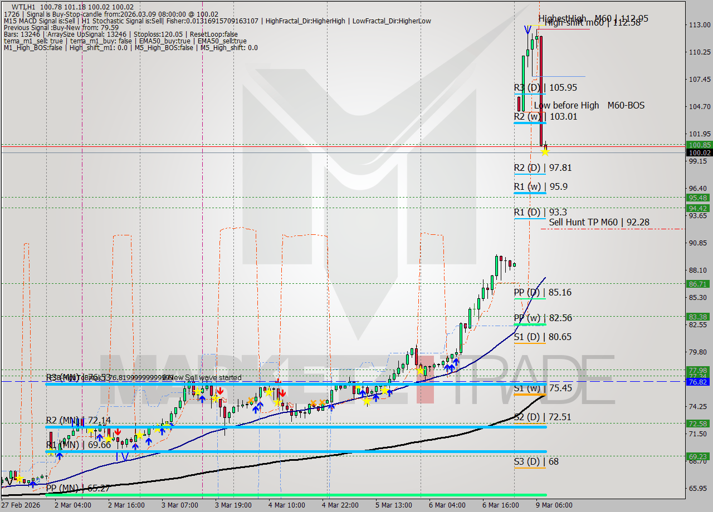Select the blue 76.82 price label on the axis
The image size is (713, 512).
click(x=697, y=382)
